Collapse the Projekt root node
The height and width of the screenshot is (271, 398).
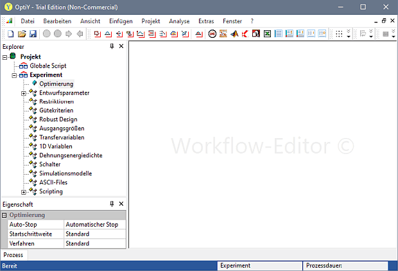coord(4,57)
